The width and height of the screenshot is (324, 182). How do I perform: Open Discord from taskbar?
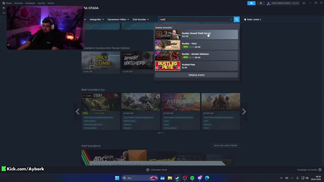200,178
